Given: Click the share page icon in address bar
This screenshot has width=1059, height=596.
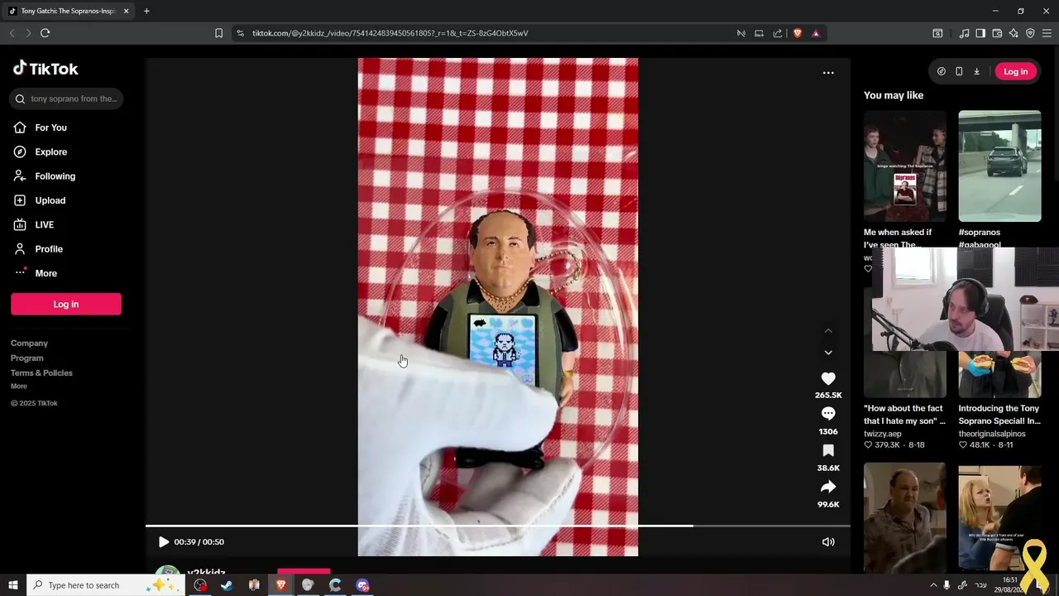Looking at the screenshot, I should [x=778, y=33].
